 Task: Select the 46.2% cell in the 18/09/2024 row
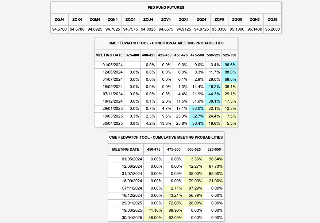coord(213,87)
